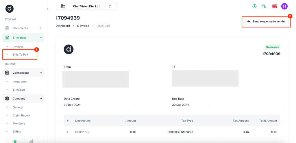Click the app logo in the sidebar
The image size is (296, 143).
(10, 9)
